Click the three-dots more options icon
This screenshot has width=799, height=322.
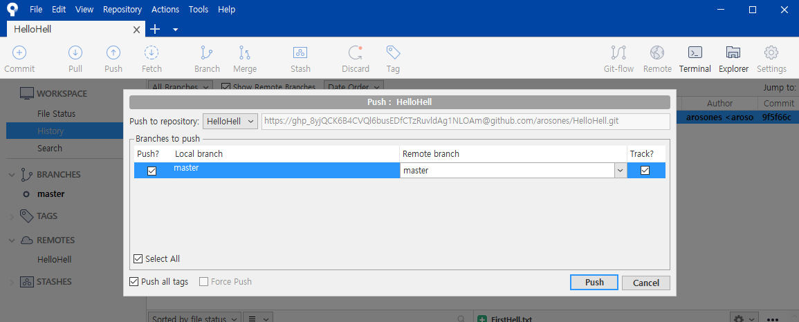click(x=772, y=319)
